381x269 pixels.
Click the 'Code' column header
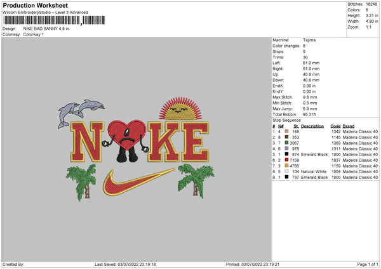(335, 126)
